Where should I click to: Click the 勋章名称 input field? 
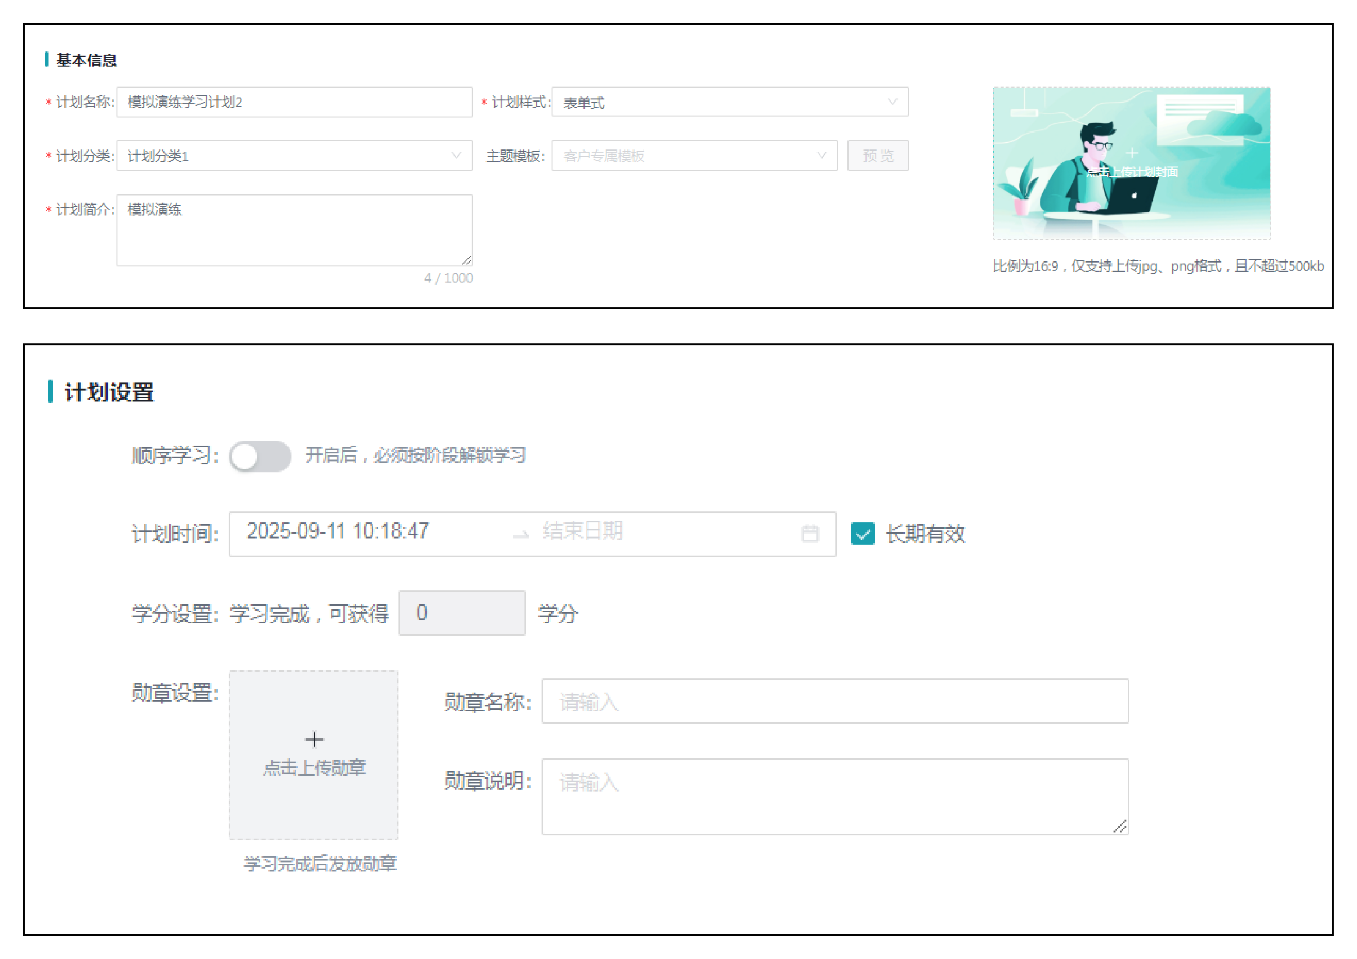coord(834,701)
